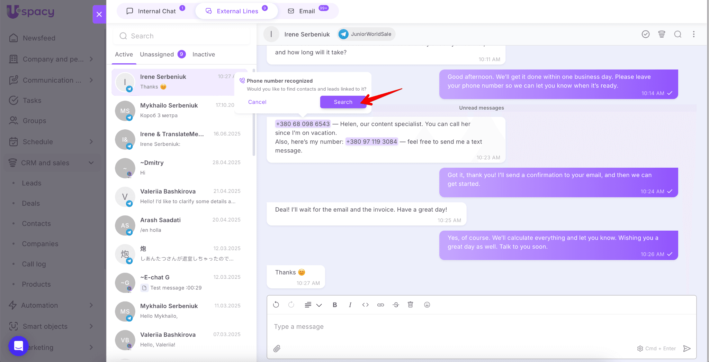Open search in conversation magnifier icon
709x362 pixels.
coord(677,34)
